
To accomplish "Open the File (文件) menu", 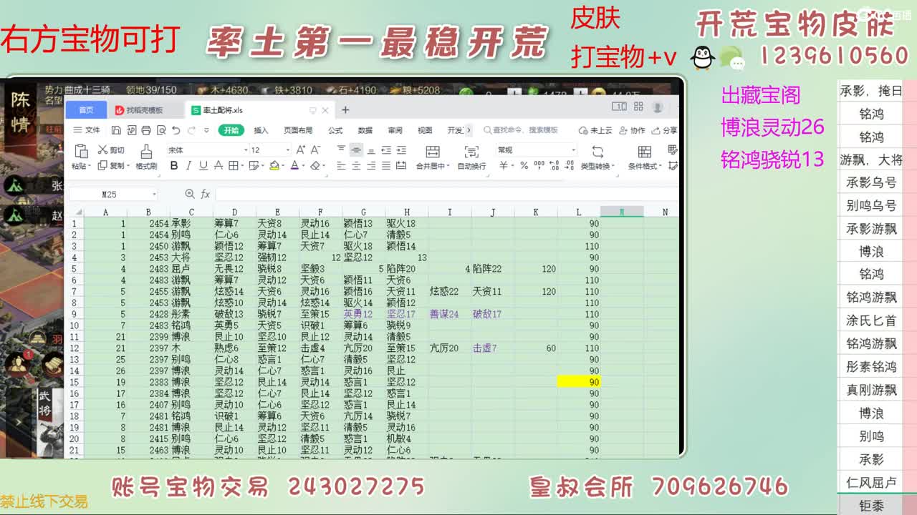I will [87, 130].
